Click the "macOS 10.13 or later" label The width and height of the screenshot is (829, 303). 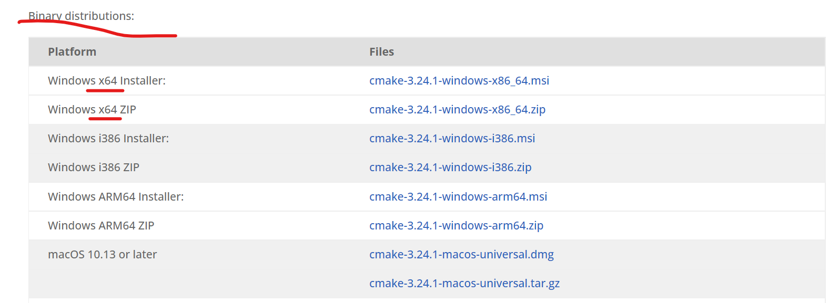click(102, 255)
